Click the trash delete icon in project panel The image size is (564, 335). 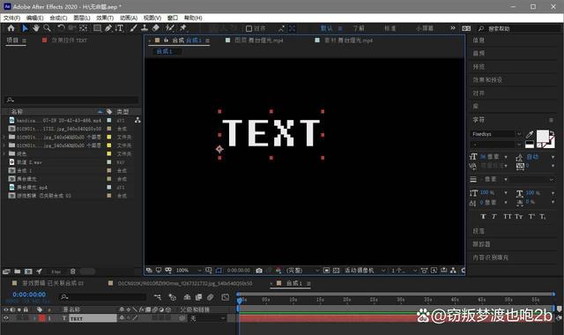(73, 272)
